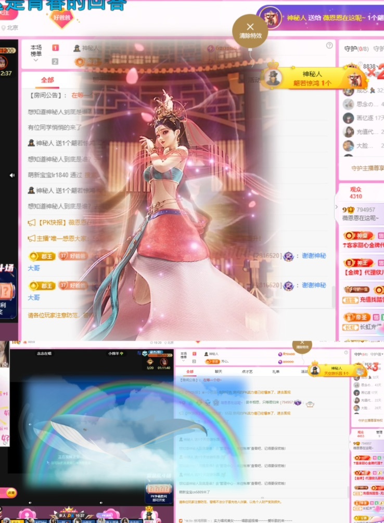384x523 pixels.
Task: Click rank 1 badge in upper leaderboard
Action: click(x=56, y=48)
